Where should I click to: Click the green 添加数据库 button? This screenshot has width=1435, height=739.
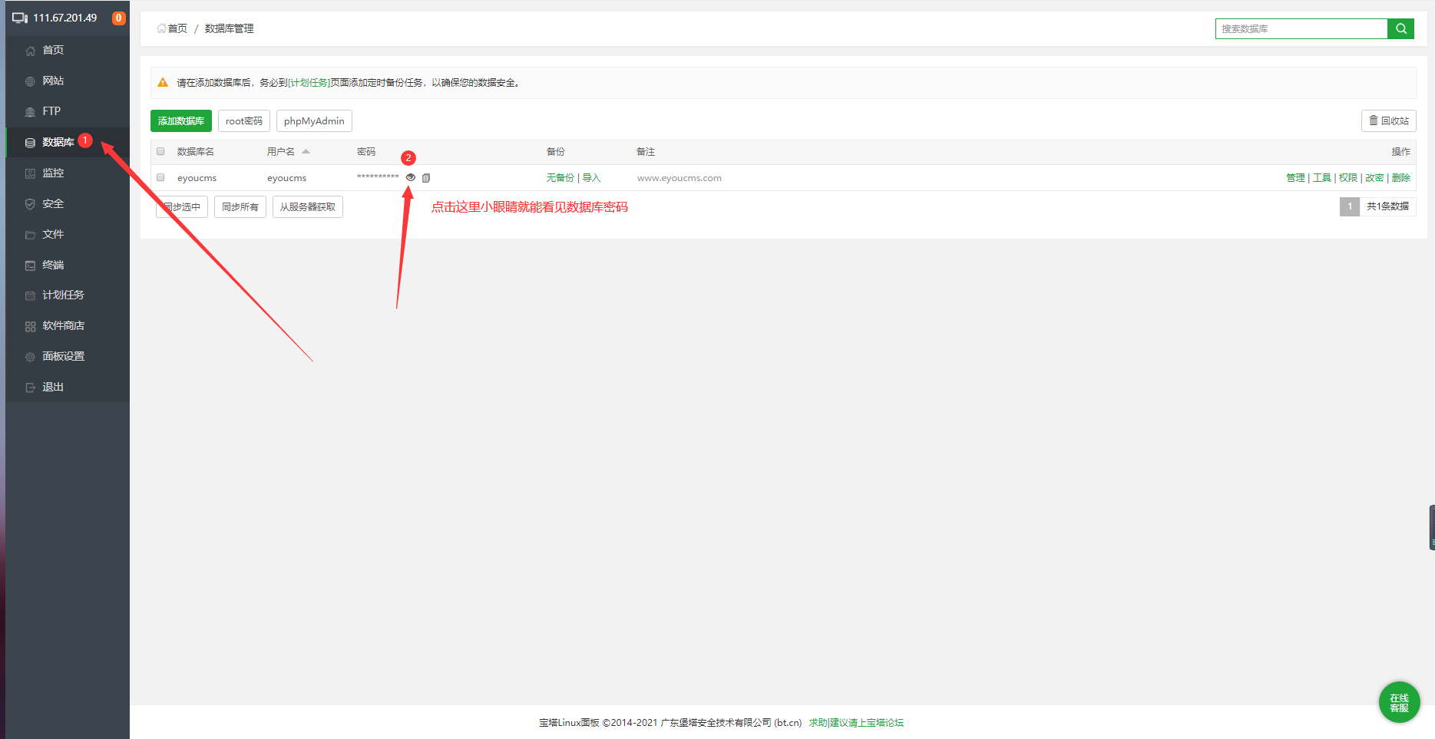(x=181, y=120)
